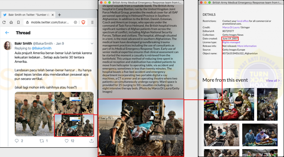The height and width of the screenshot is (157, 284).
Task: Open Bakr Smith's profile avatar
Action: (x=8, y=46)
